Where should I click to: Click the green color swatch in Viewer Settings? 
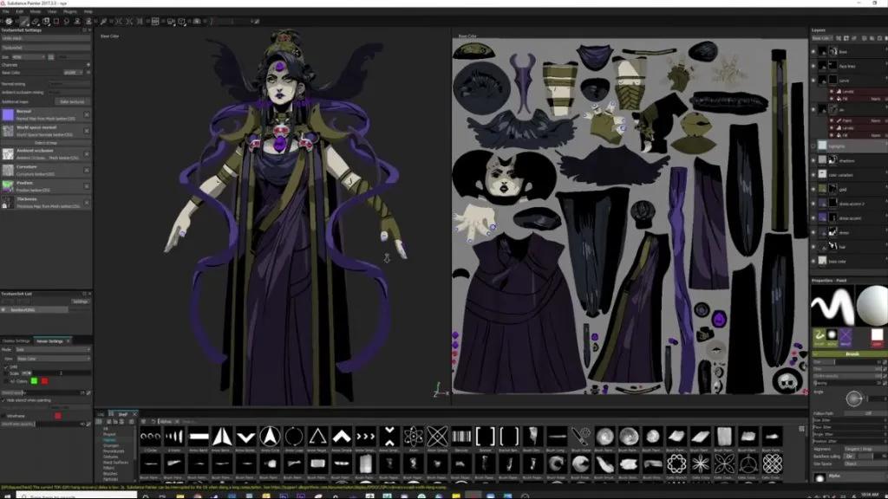[x=34, y=380]
